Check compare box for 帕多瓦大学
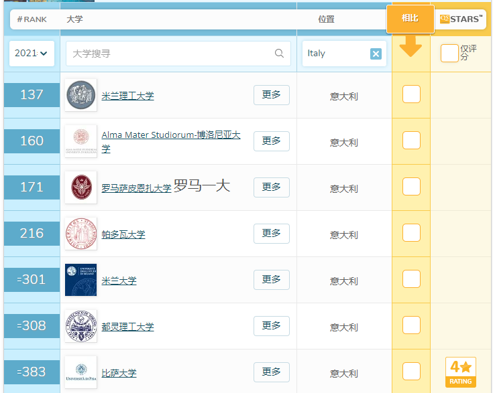Screen dimensions: 493x393 pos(411,232)
